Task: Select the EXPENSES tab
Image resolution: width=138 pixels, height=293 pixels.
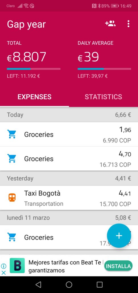Action: [34, 97]
